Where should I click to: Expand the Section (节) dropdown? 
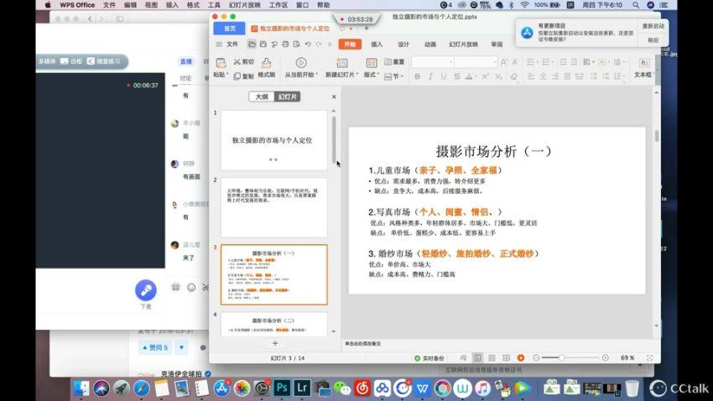[x=393, y=76]
